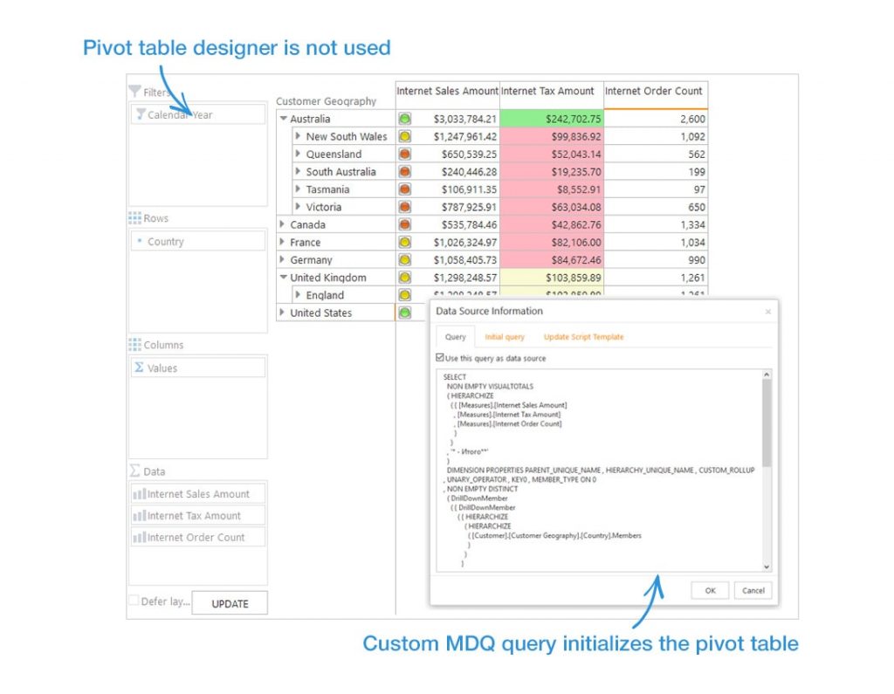Viewport: 894px width, 694px height.
Task: Click the Rows grid icon in the designer panel
Action: (134, 217)
